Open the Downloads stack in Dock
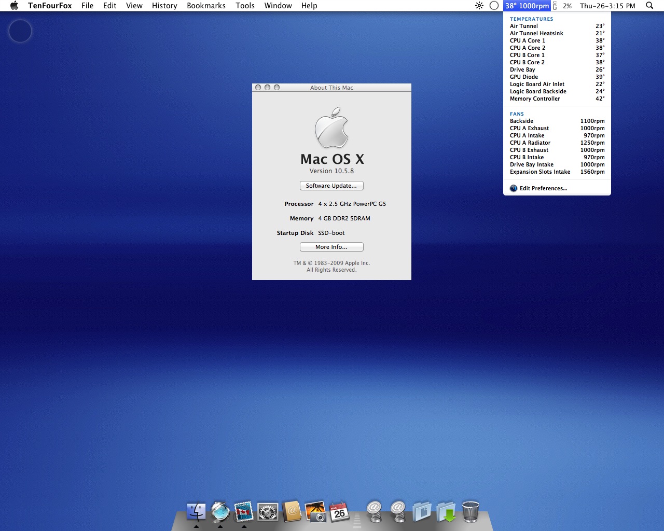Screen dimensions: 664x531 tap(446, 512)
